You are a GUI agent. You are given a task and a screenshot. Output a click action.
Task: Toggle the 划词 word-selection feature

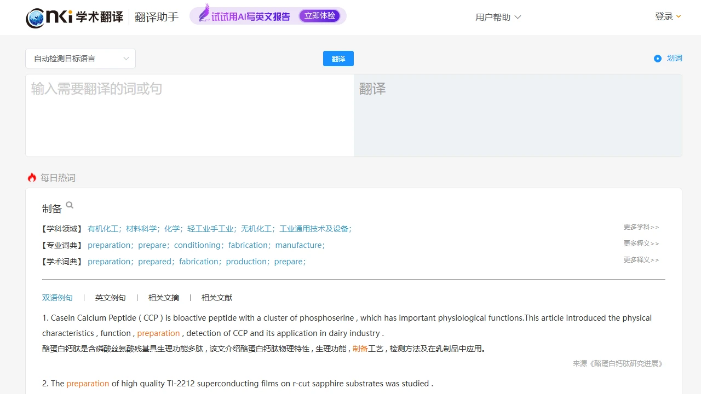tap(674, 58)
